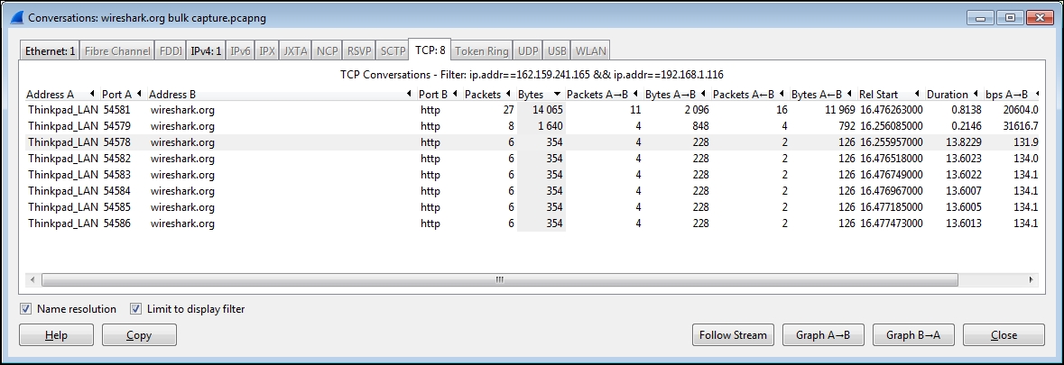Switch to the IPv4: 1 tab
The height and width of the screenshot is (365, 1064).
[207, 50]
